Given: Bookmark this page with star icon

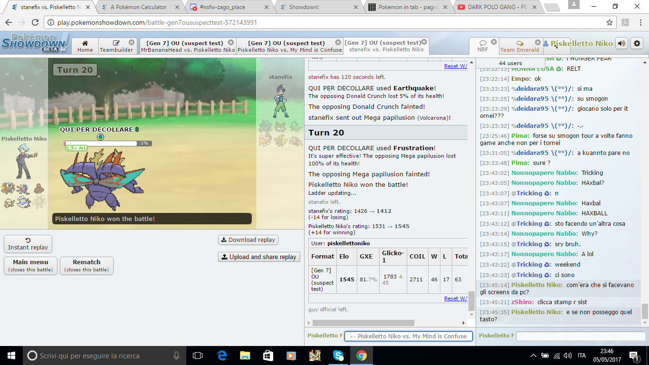Looking at the screenshot, I should point(610,22).
